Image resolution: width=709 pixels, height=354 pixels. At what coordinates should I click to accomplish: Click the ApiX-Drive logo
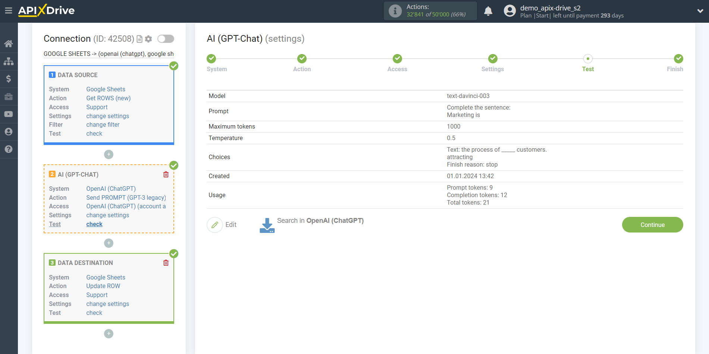tap(46, 10)
